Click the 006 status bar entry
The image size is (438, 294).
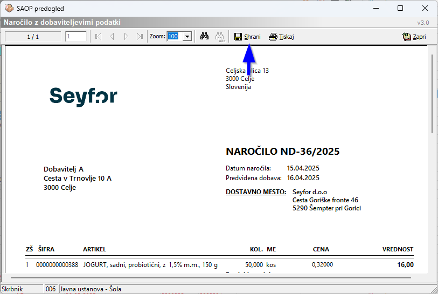[x=51, y=289]
